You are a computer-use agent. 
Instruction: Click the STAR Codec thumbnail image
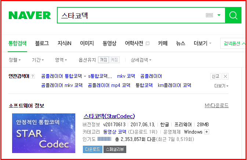[44, 133]
